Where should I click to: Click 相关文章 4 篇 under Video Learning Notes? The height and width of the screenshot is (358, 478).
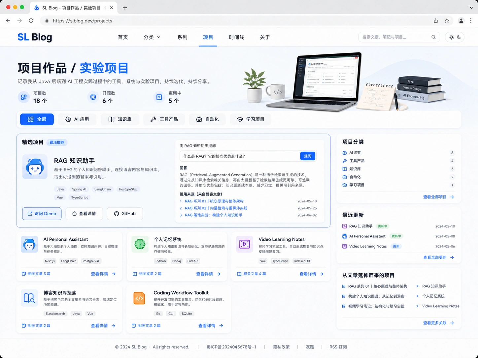(252, 274)
